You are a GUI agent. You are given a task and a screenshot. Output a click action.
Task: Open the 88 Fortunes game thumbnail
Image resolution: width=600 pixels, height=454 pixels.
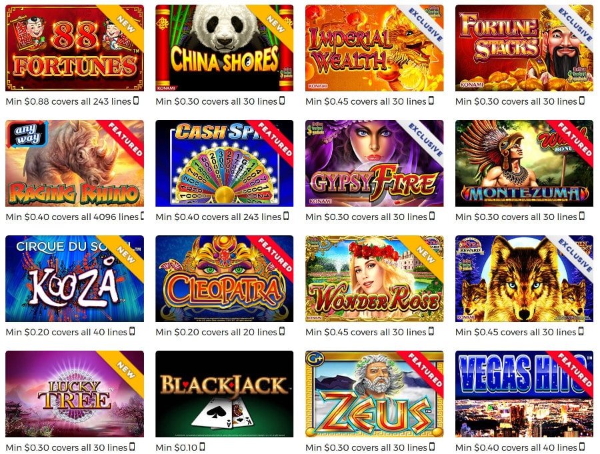[x=75, y=48]
